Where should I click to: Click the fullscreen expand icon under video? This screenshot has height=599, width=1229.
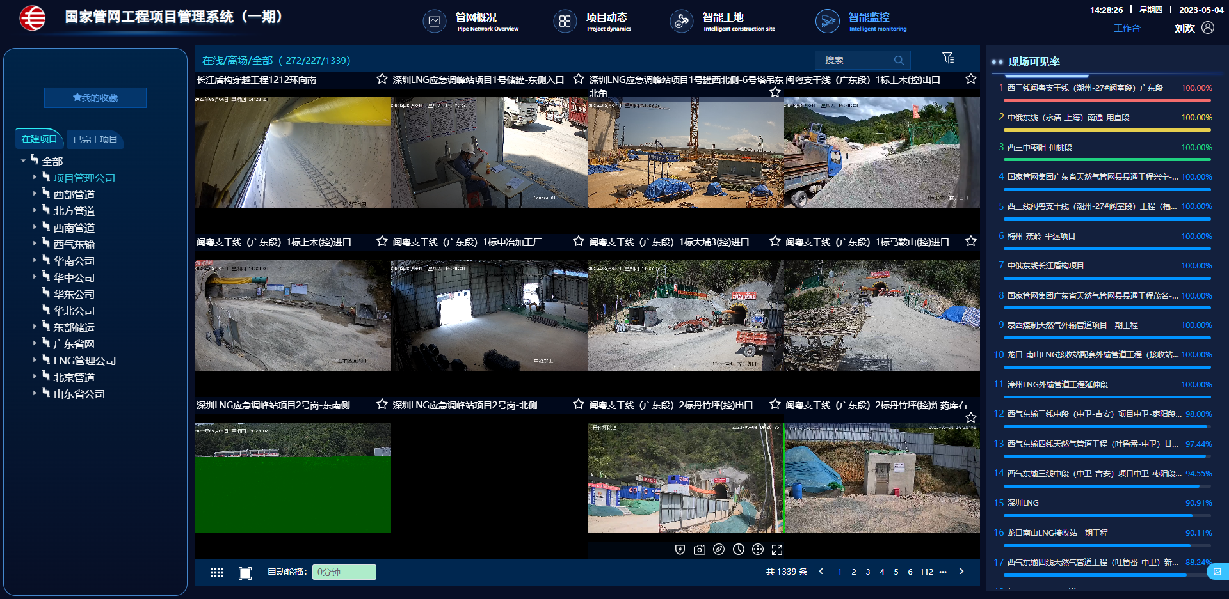777,550
